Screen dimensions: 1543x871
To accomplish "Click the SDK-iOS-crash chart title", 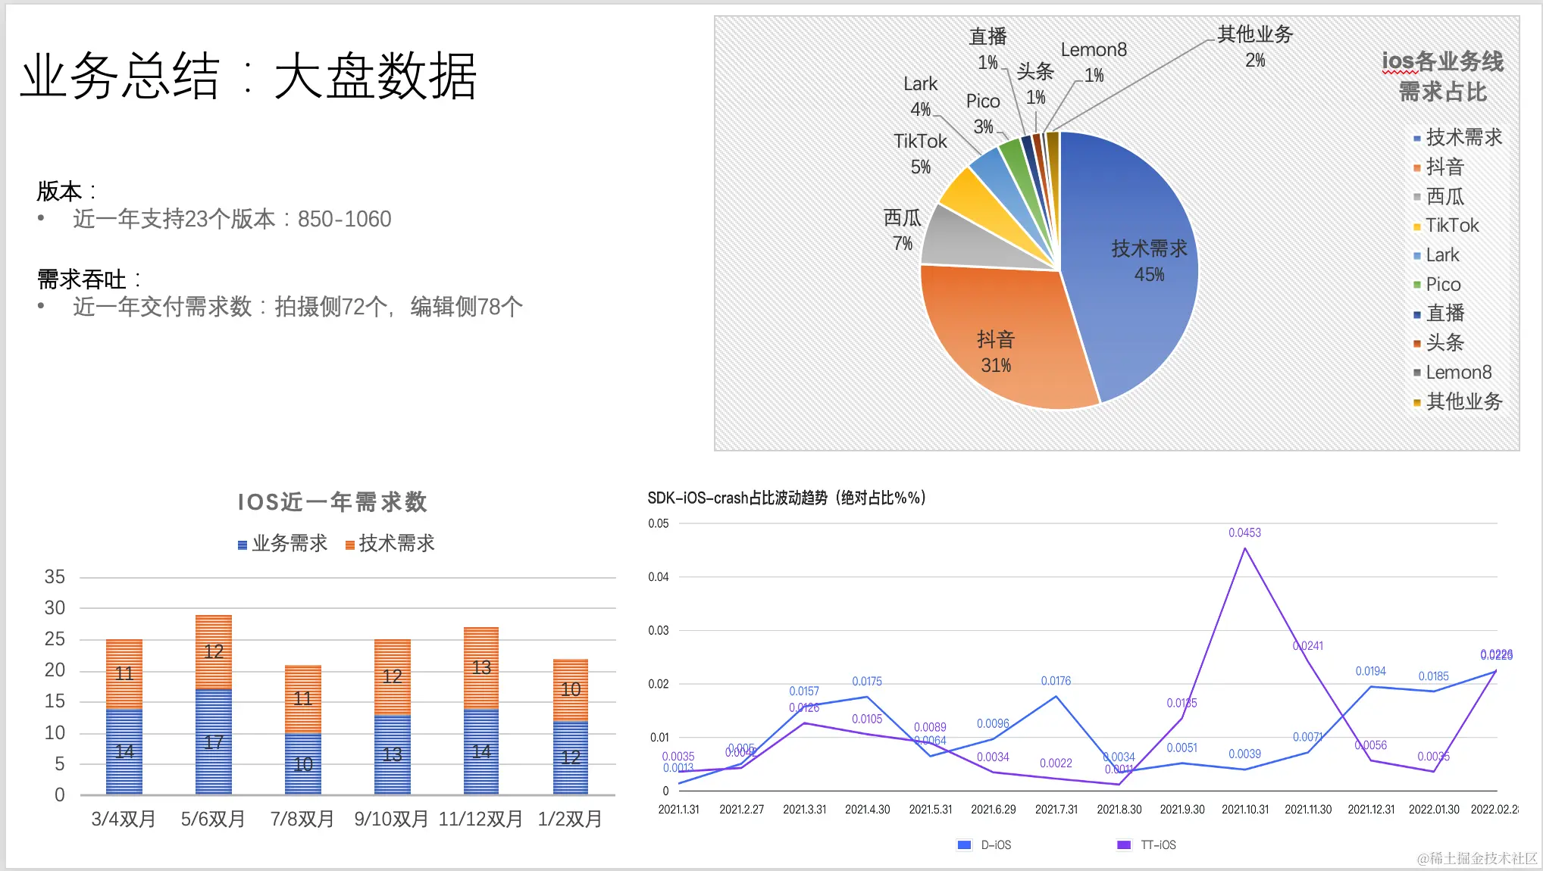I will coord(786,498).
